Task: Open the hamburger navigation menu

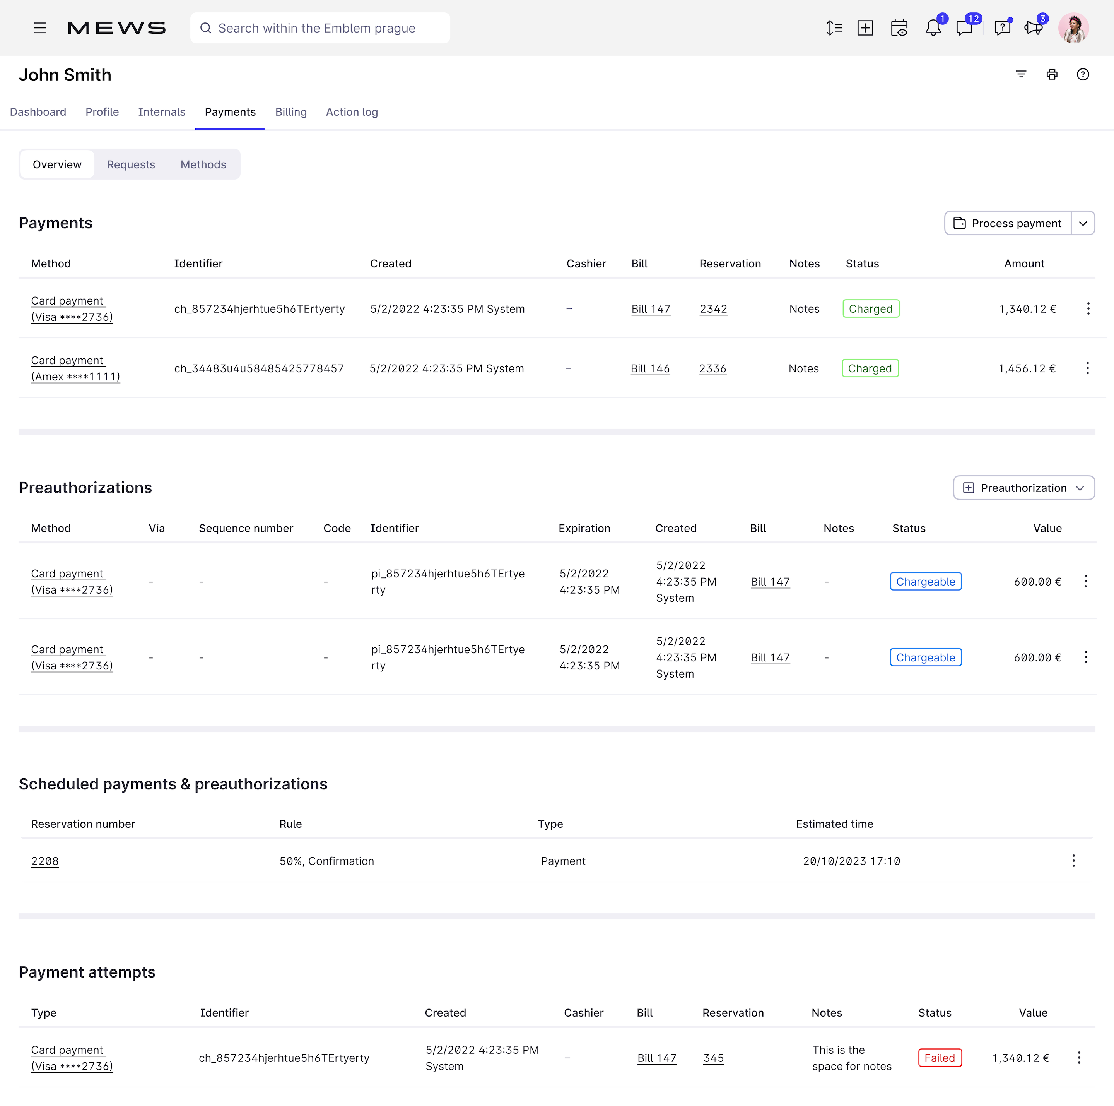Action: pyautogui.click(x=40, y=28)
